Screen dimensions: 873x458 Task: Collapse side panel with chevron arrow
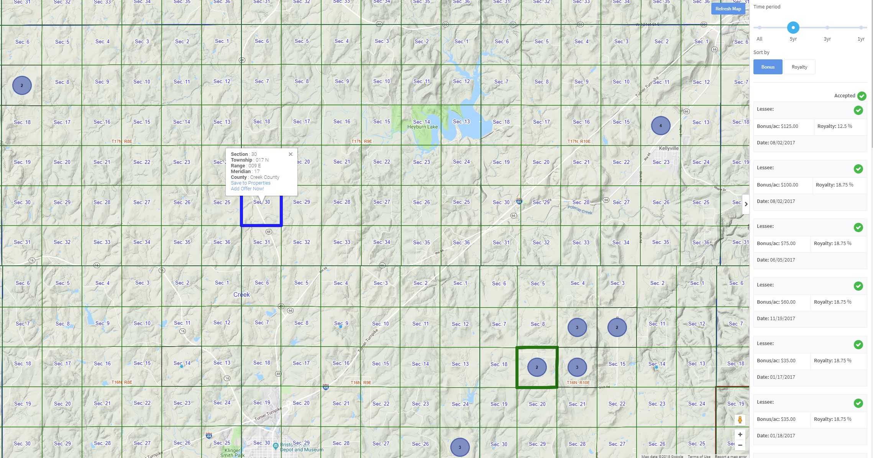tap(746, 204)
